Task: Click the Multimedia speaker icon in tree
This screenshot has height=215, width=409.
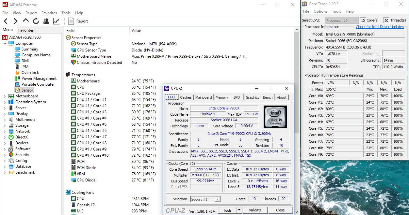Action: tap(11, 120)
